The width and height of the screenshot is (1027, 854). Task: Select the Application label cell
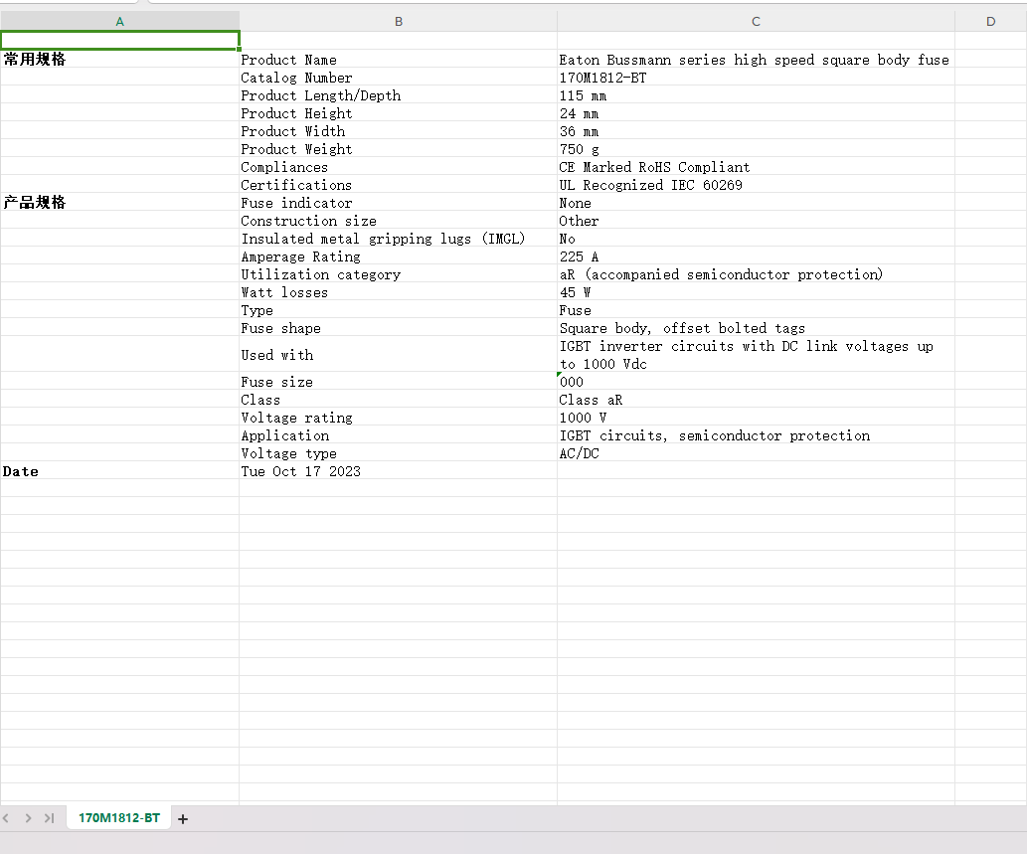(399, 434)
